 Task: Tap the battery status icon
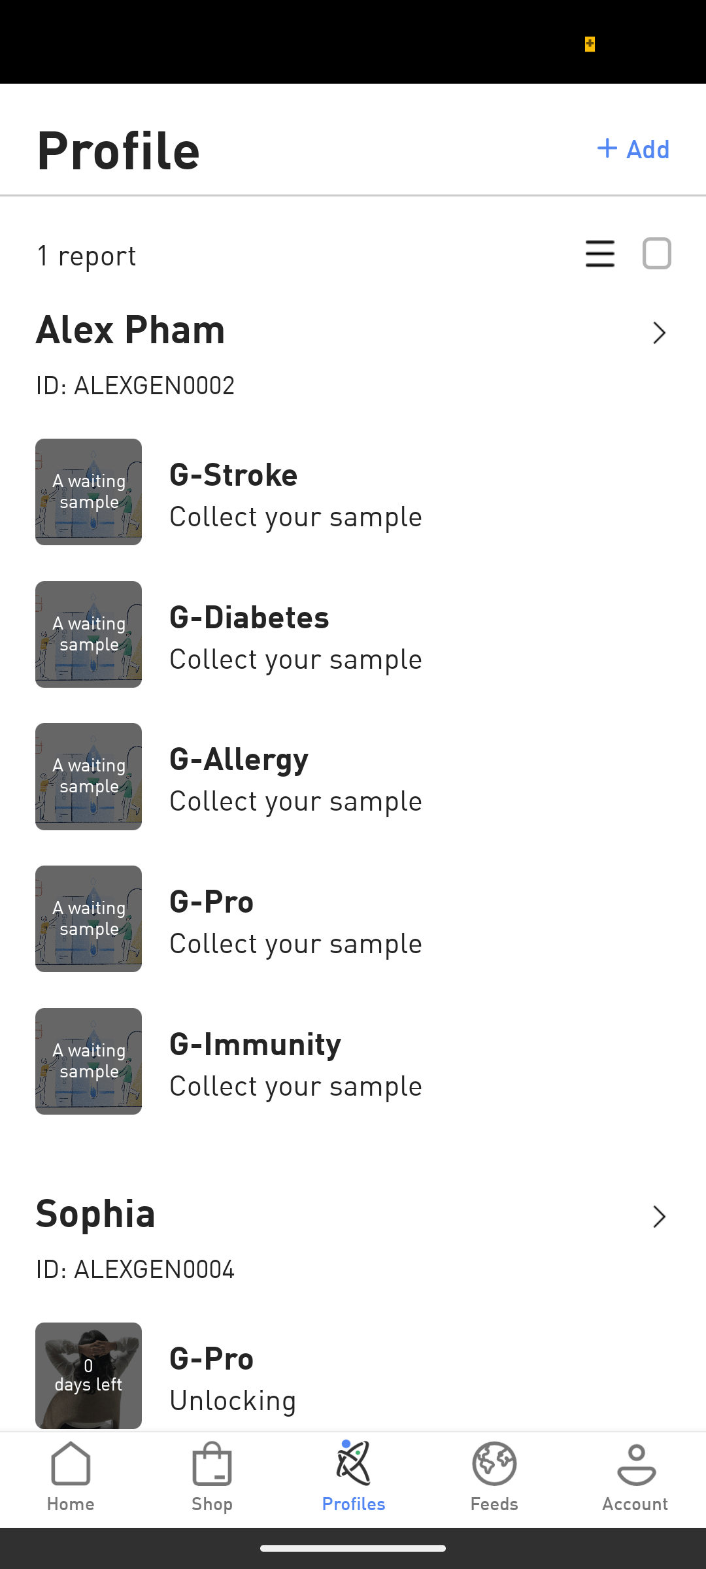click(x=590, y=44)
